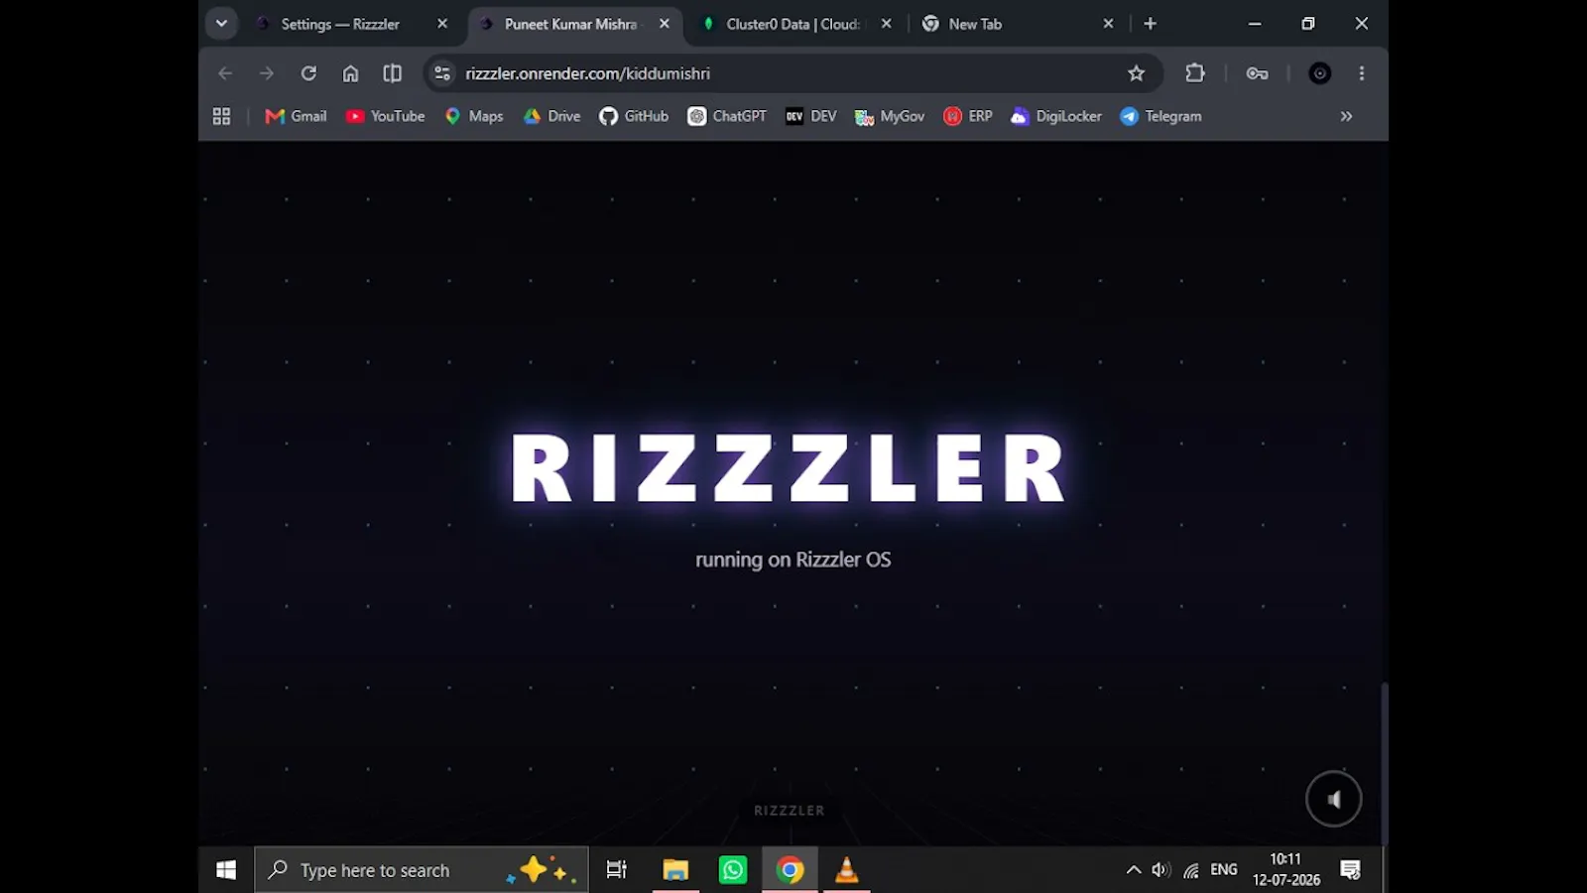Viewport: 1587px width, 893px height.
Task: Click the Type here to search box
Action: [422, 870]
